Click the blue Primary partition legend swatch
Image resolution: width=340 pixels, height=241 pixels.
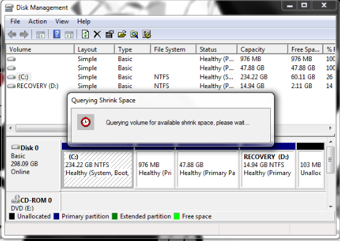point(56,216)
